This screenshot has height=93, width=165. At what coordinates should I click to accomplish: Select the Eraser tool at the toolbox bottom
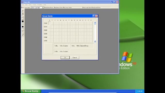pyautogui.click(x=23, y=35)
